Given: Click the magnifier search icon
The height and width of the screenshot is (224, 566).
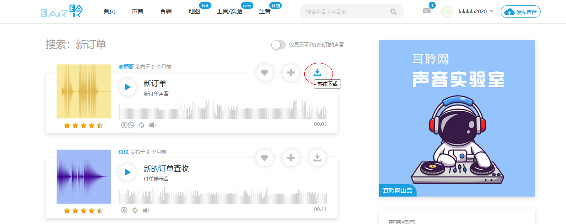Looking at the screenshot, I should 393,12.
